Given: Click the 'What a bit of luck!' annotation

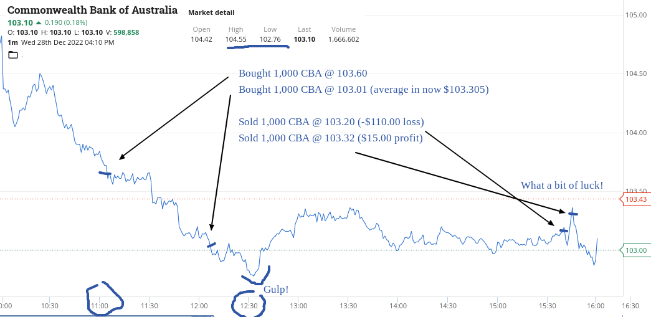Looking at the screenshot, I should coord(562,185).
